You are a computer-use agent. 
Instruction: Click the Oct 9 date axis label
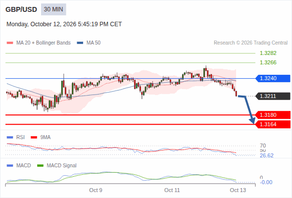(96, 190)
